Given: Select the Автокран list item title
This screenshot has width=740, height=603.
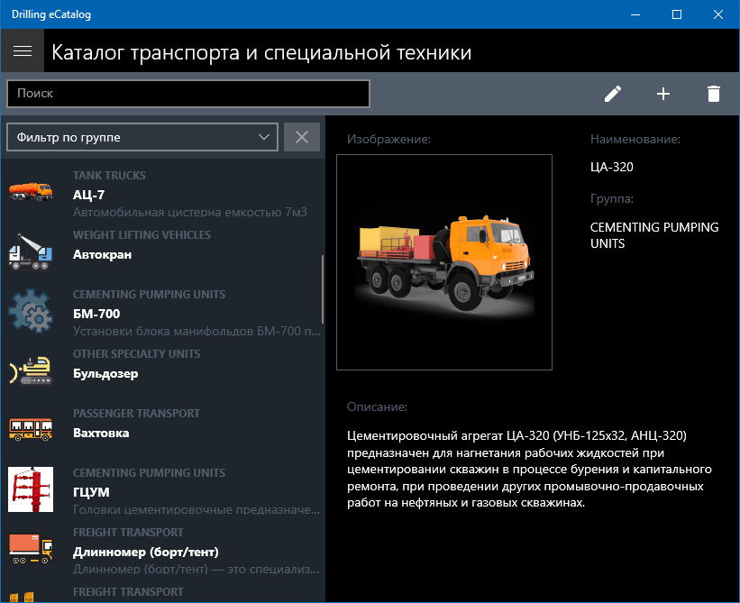Looking at the screenshot, I should tap(103, 255).
